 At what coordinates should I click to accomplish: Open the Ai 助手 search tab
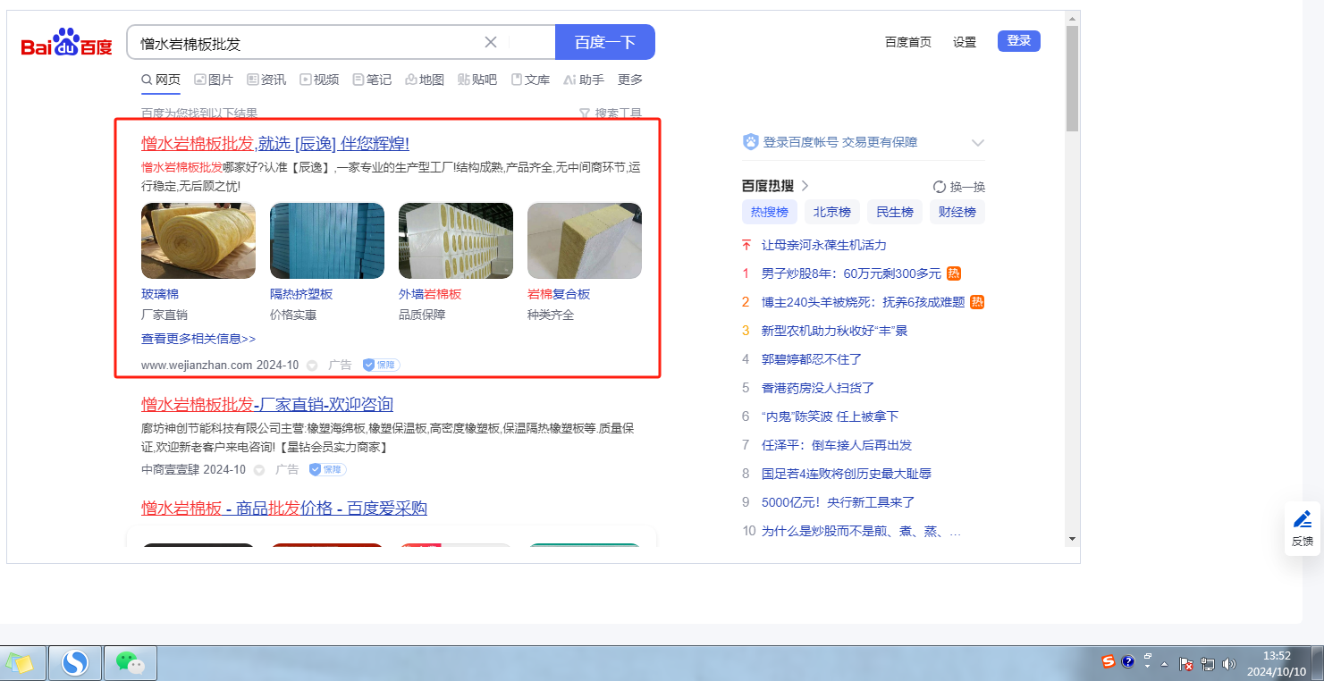(x=584, y=80)
